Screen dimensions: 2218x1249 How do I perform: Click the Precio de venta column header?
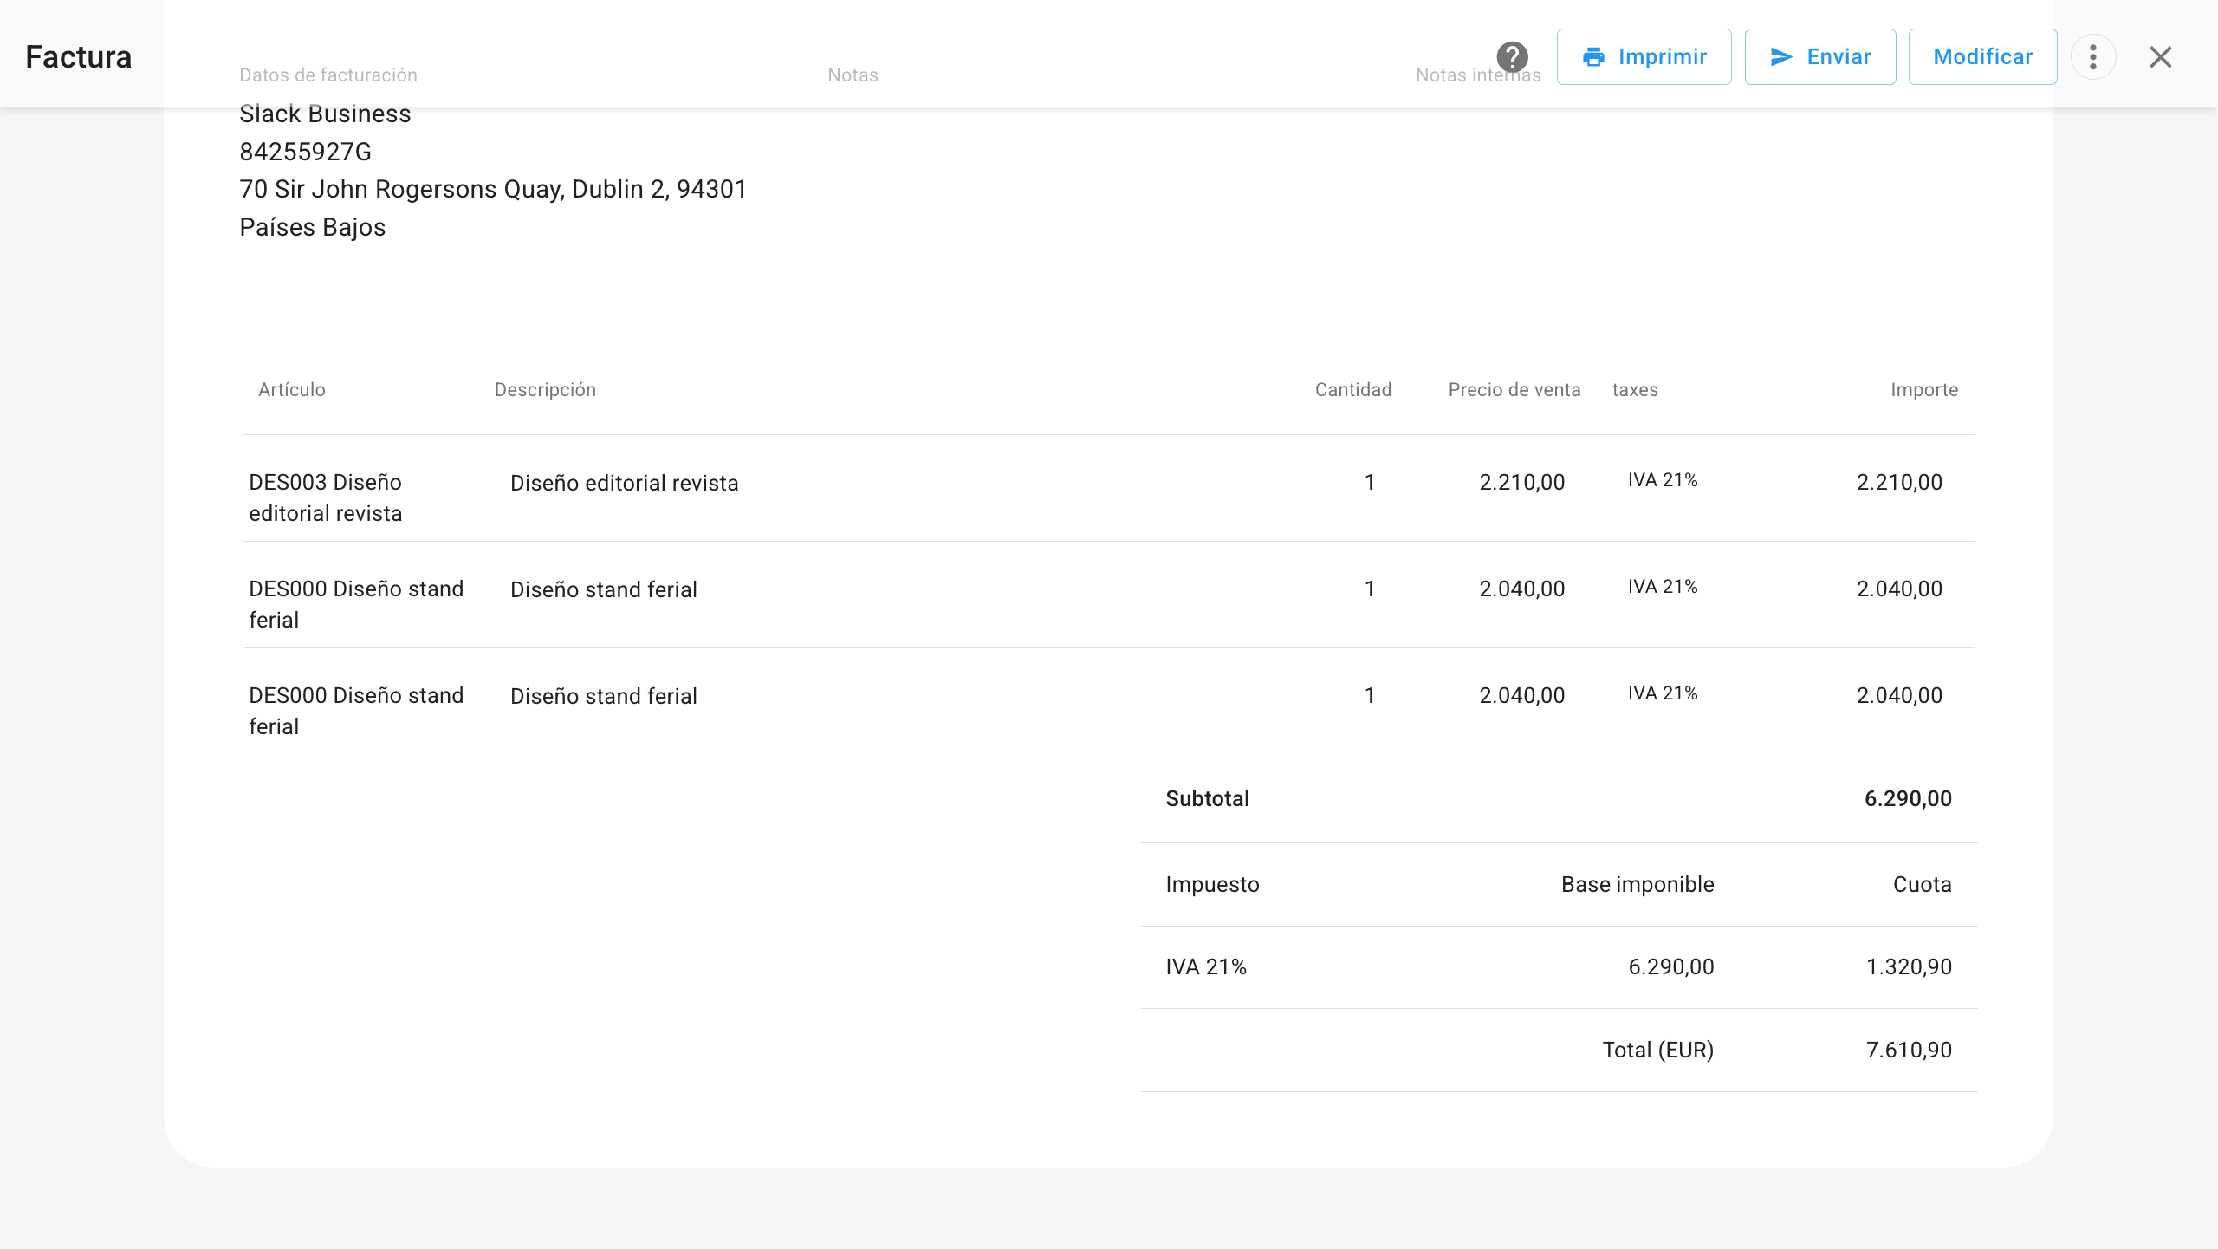click(x=1514, y=390)
